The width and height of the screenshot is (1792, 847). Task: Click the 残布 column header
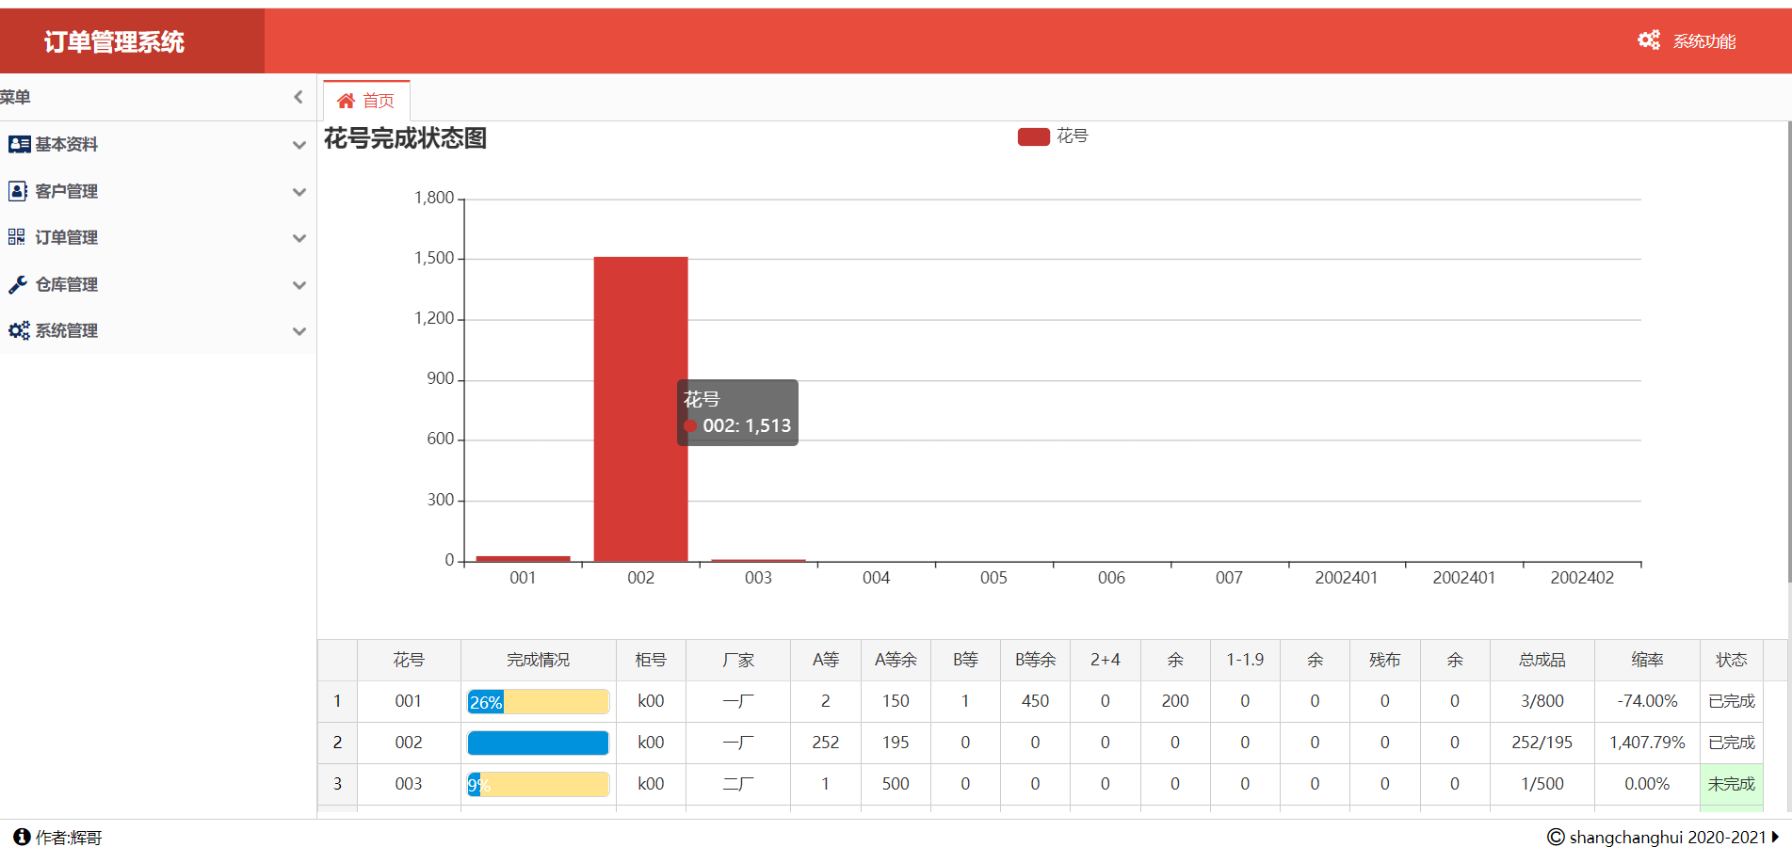(x=1384, y=660)
